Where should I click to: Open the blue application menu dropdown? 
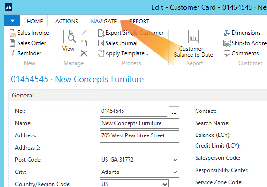pyautogui.click(x=12, y=21)
